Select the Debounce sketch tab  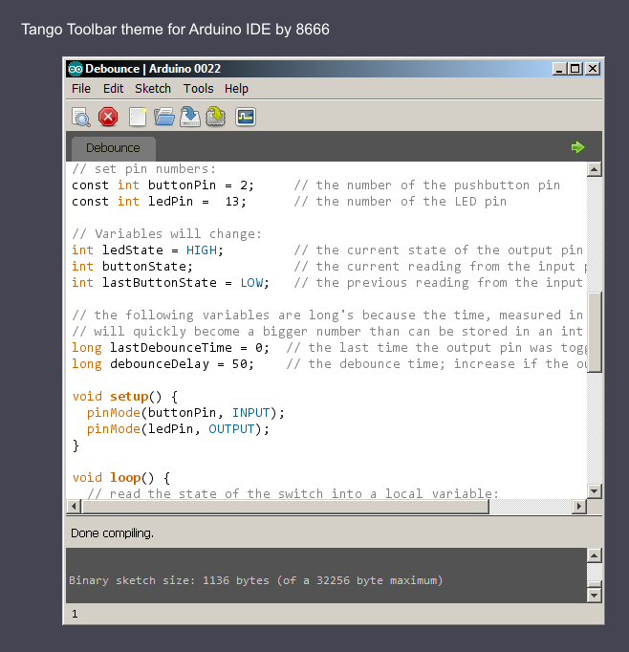(x=114, y=148)
